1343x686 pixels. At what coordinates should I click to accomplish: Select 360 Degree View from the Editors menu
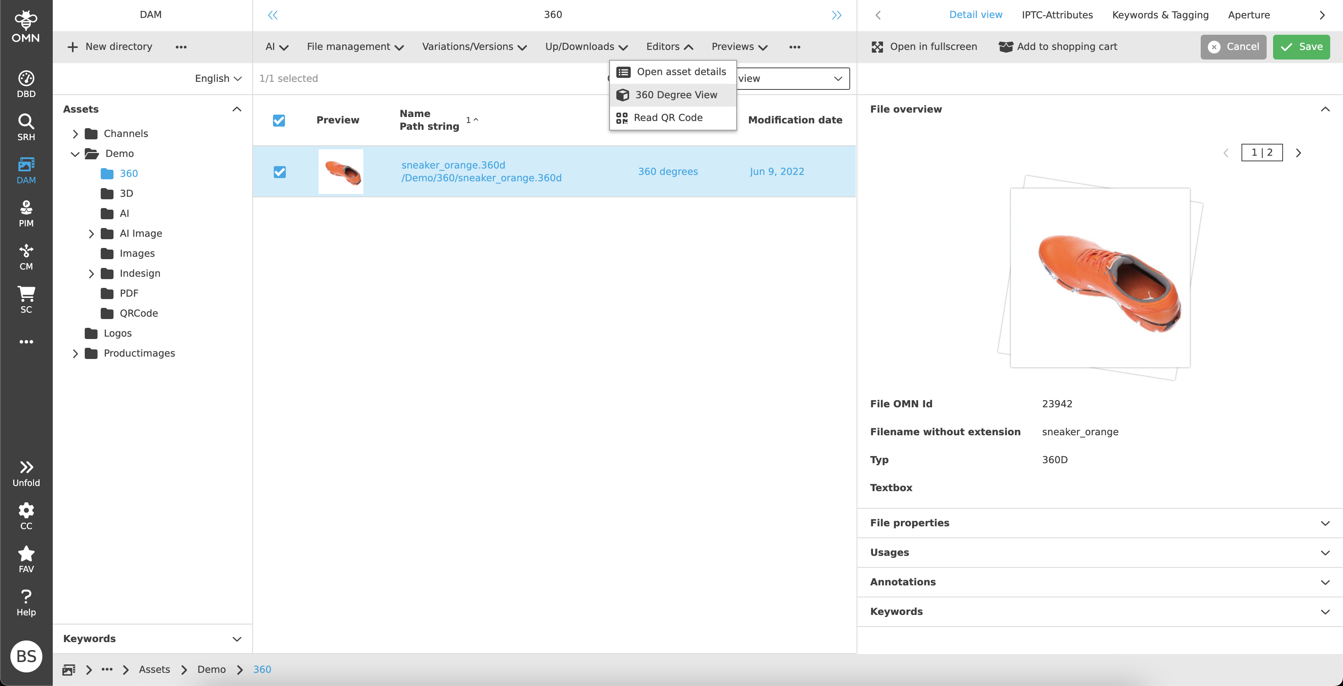click(675, 95)
